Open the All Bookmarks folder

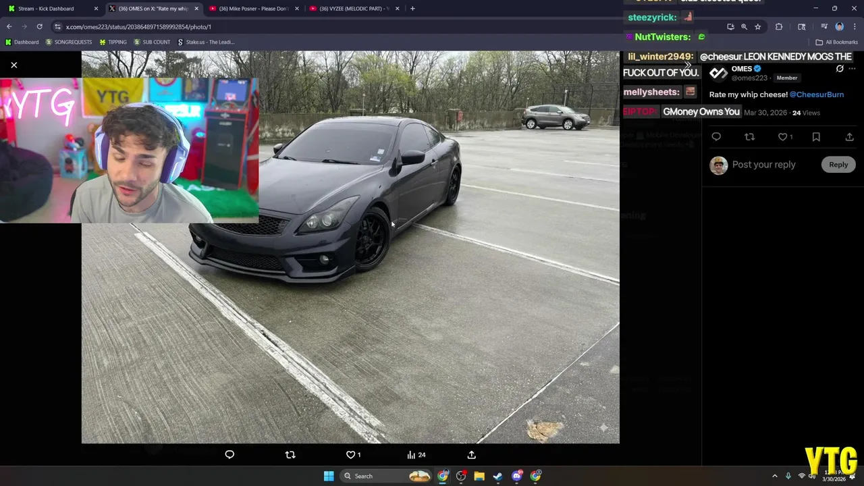836,42
